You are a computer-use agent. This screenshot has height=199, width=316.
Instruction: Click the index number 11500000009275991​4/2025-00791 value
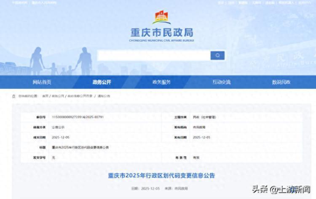(x=78, y=117)
